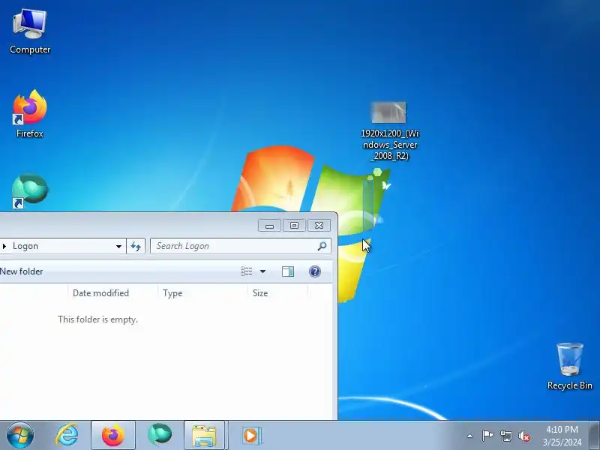Create a New folder
The image size is (600, 450).
22,271
